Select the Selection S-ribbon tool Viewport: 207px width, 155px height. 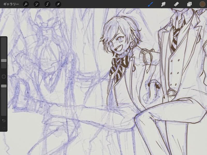click(47, 4)
